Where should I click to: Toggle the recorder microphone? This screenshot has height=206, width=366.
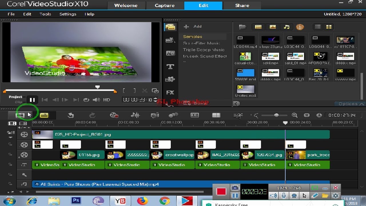(284, 196)
